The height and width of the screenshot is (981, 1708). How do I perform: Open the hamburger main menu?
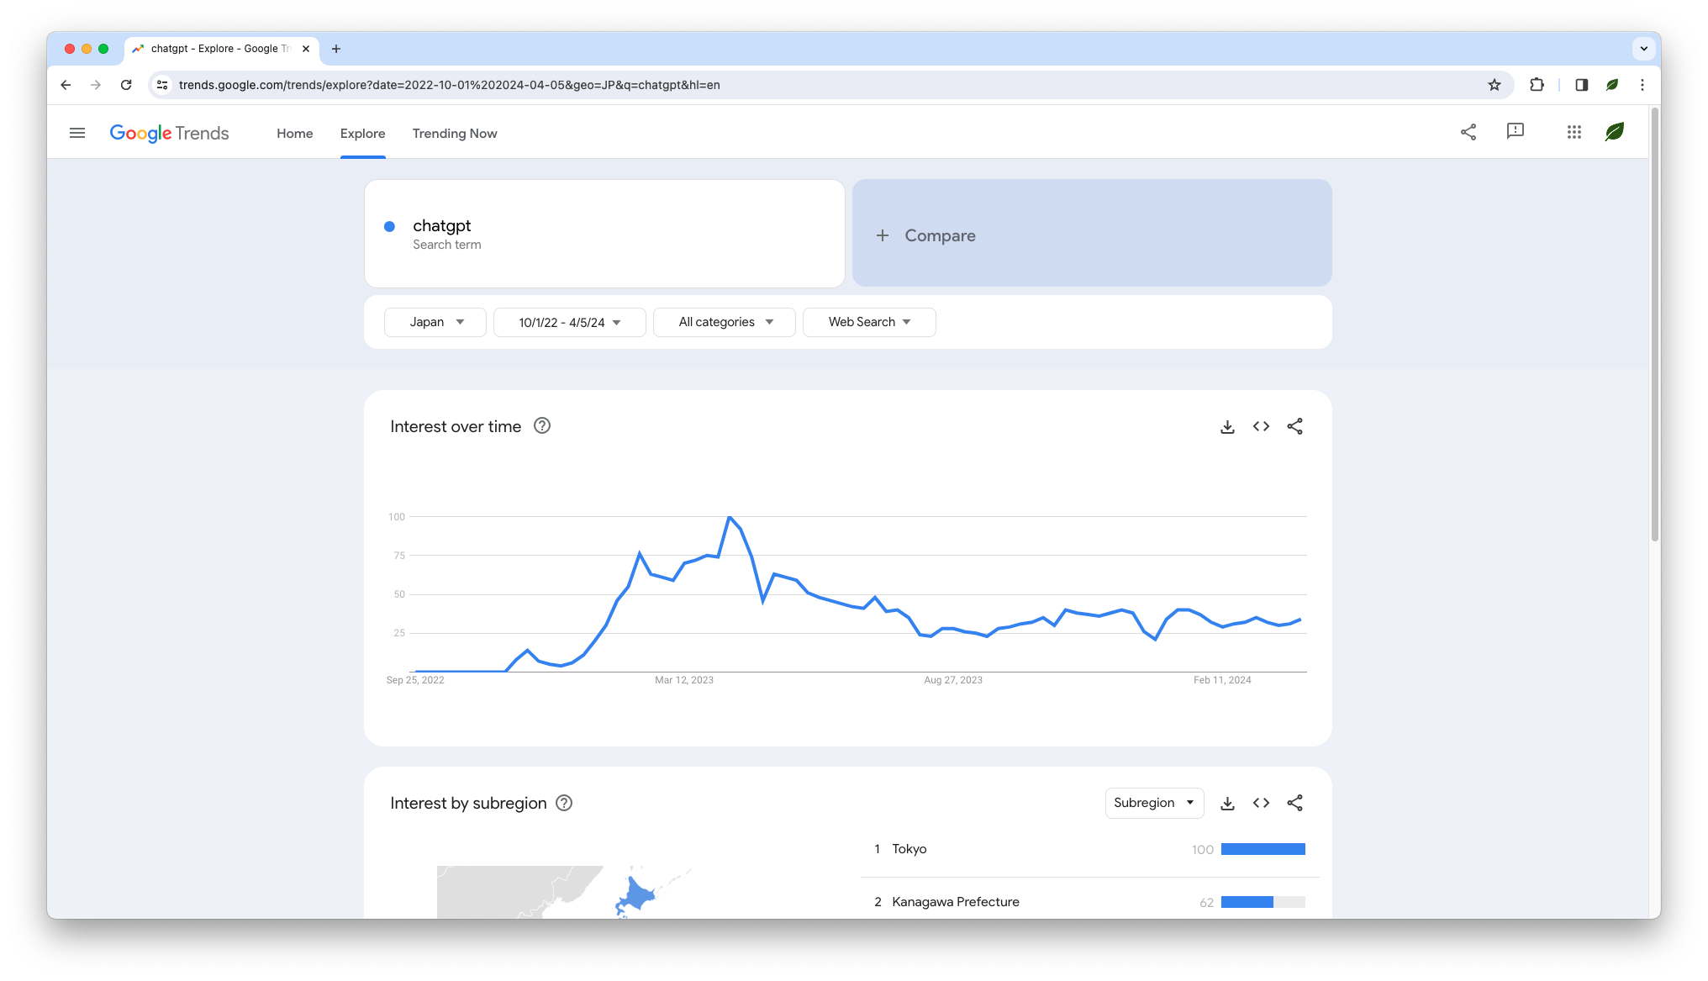point(77,133)
